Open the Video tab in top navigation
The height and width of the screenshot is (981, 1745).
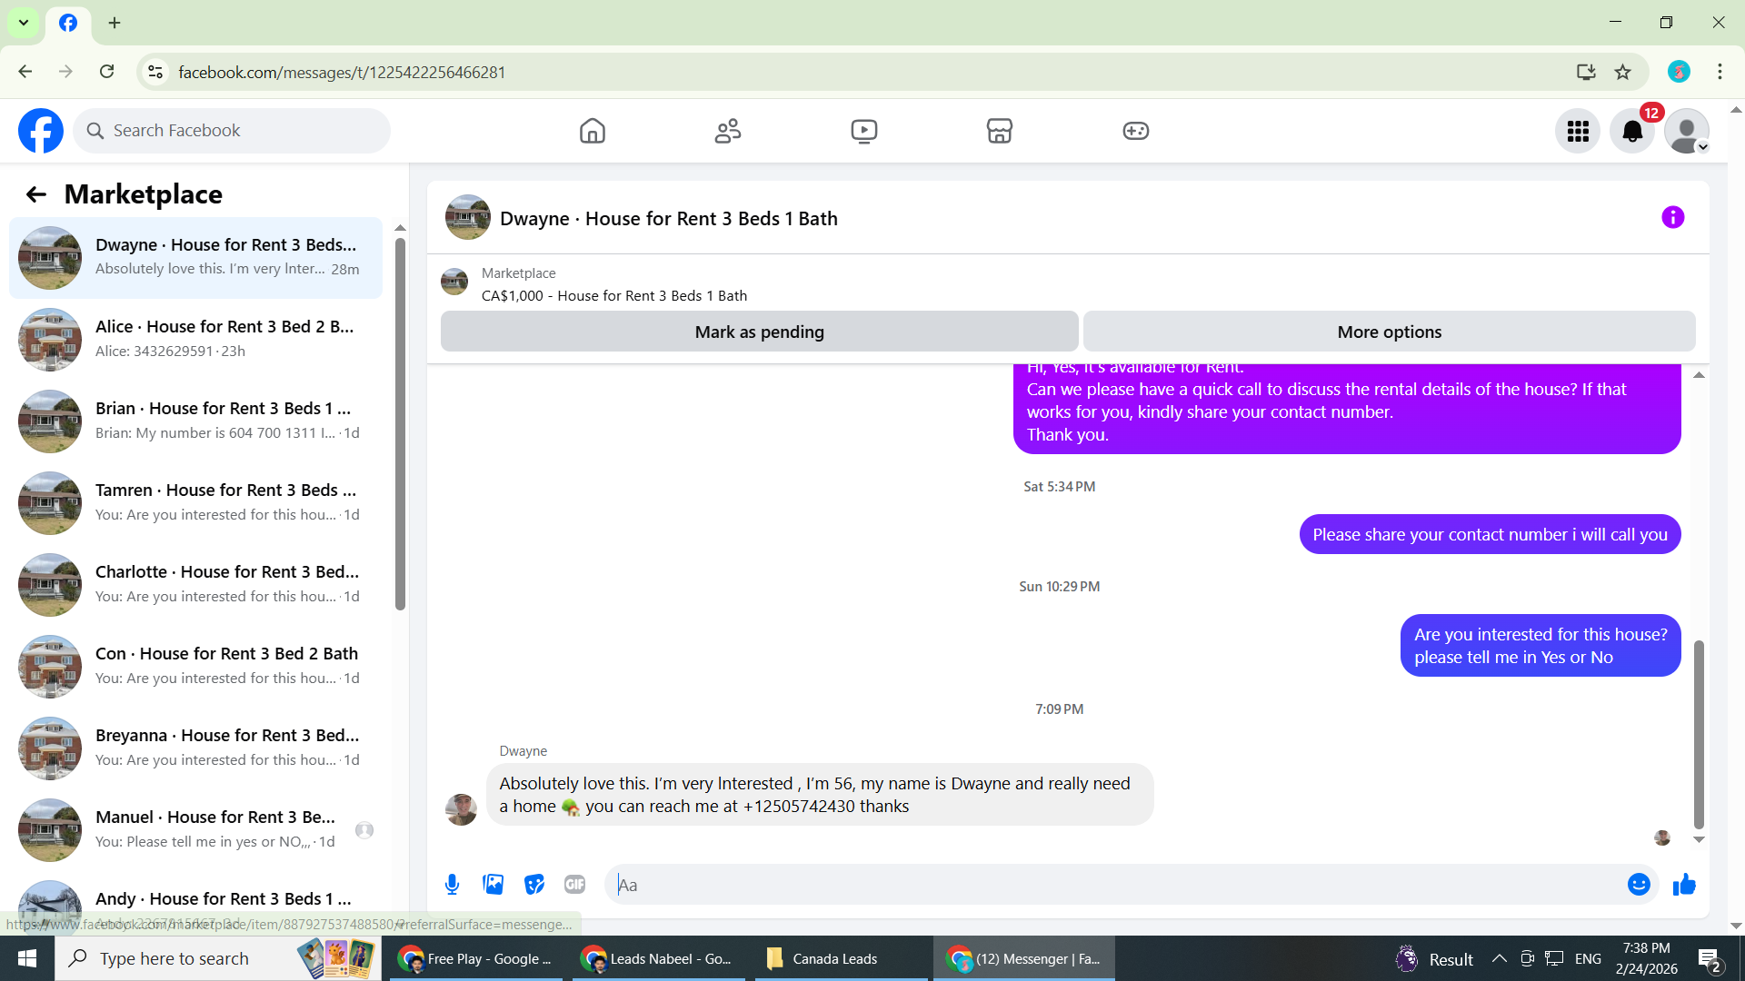[863, 132]
